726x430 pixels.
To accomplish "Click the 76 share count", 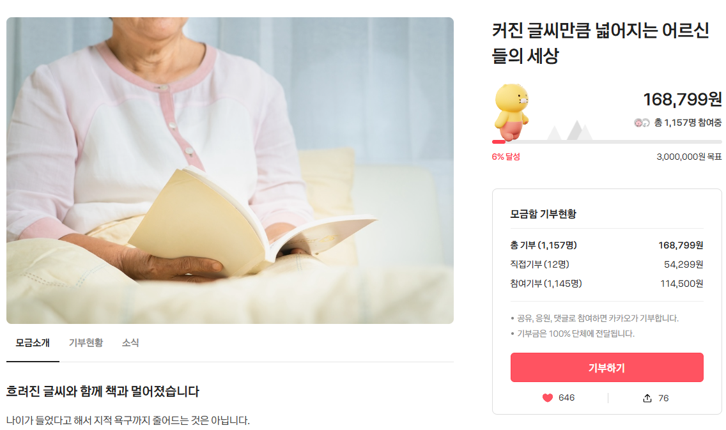I will pyautogui.click(x=663, y=398).
